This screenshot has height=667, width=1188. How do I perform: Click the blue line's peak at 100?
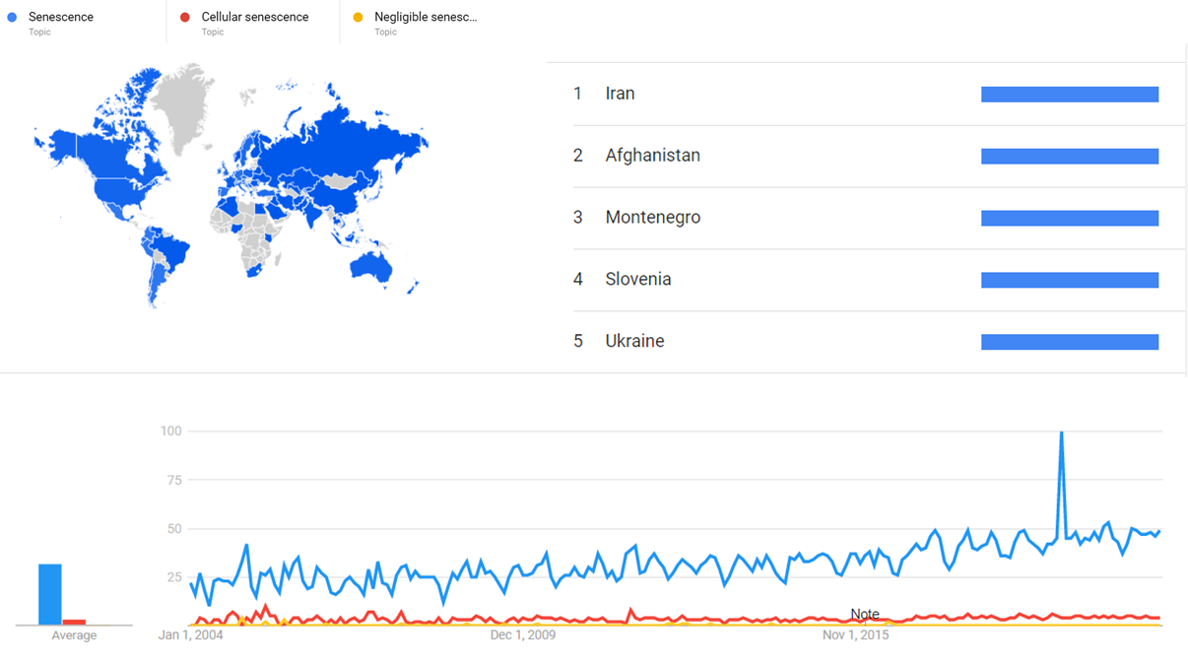pyautogui.click(x=1061, y=434)
